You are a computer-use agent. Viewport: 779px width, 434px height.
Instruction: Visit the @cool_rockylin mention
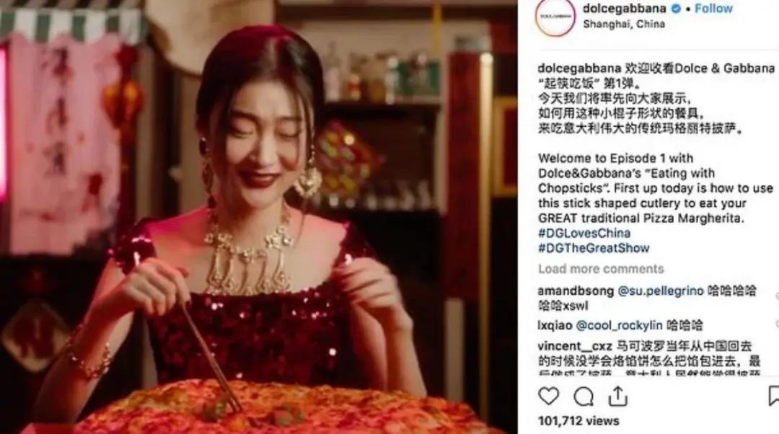click(619, 326)
